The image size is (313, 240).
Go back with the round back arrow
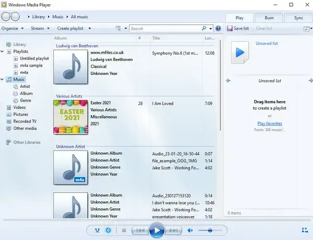pos(6,17)
